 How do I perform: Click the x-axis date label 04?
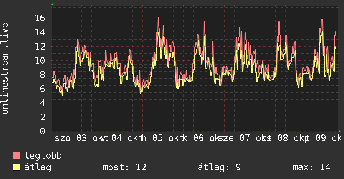click(117, 138)
